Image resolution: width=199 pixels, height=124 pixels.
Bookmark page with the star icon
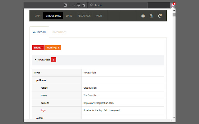[84, 5]
